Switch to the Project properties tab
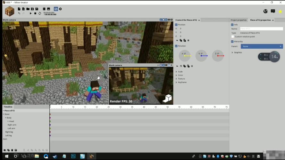285x160 pixels. click(x=239, y=20)
